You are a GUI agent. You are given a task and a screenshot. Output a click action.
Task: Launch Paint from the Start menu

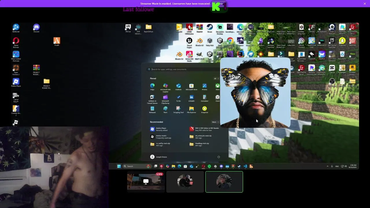click(165, 110)
